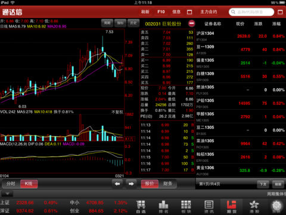Open the 周期 period selector
286x215 pixels.
[107, 23]
